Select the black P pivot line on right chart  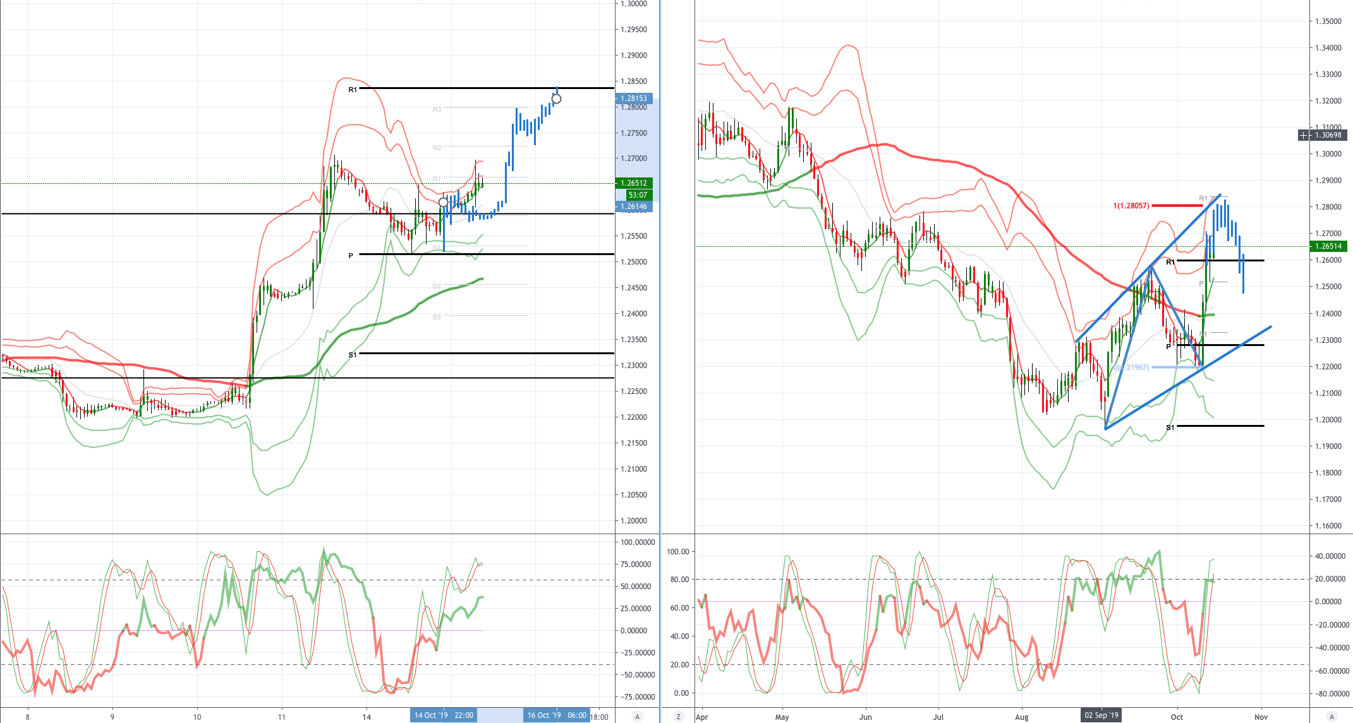point(1220,345)
